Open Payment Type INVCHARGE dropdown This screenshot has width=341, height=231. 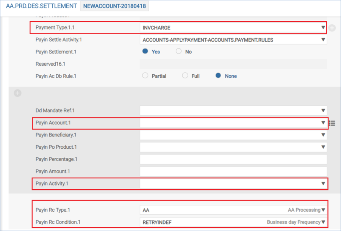(x=323, y=28)
